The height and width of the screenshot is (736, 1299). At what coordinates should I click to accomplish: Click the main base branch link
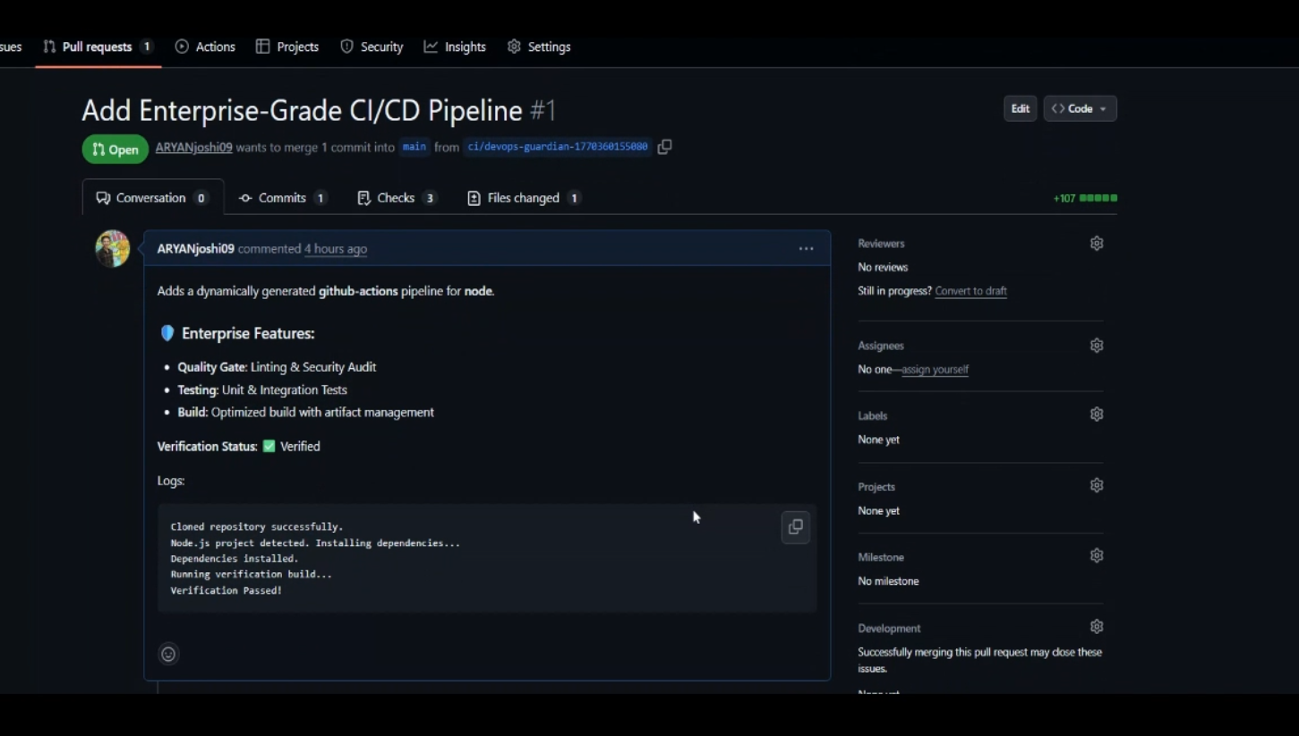[x=414, y=147]
